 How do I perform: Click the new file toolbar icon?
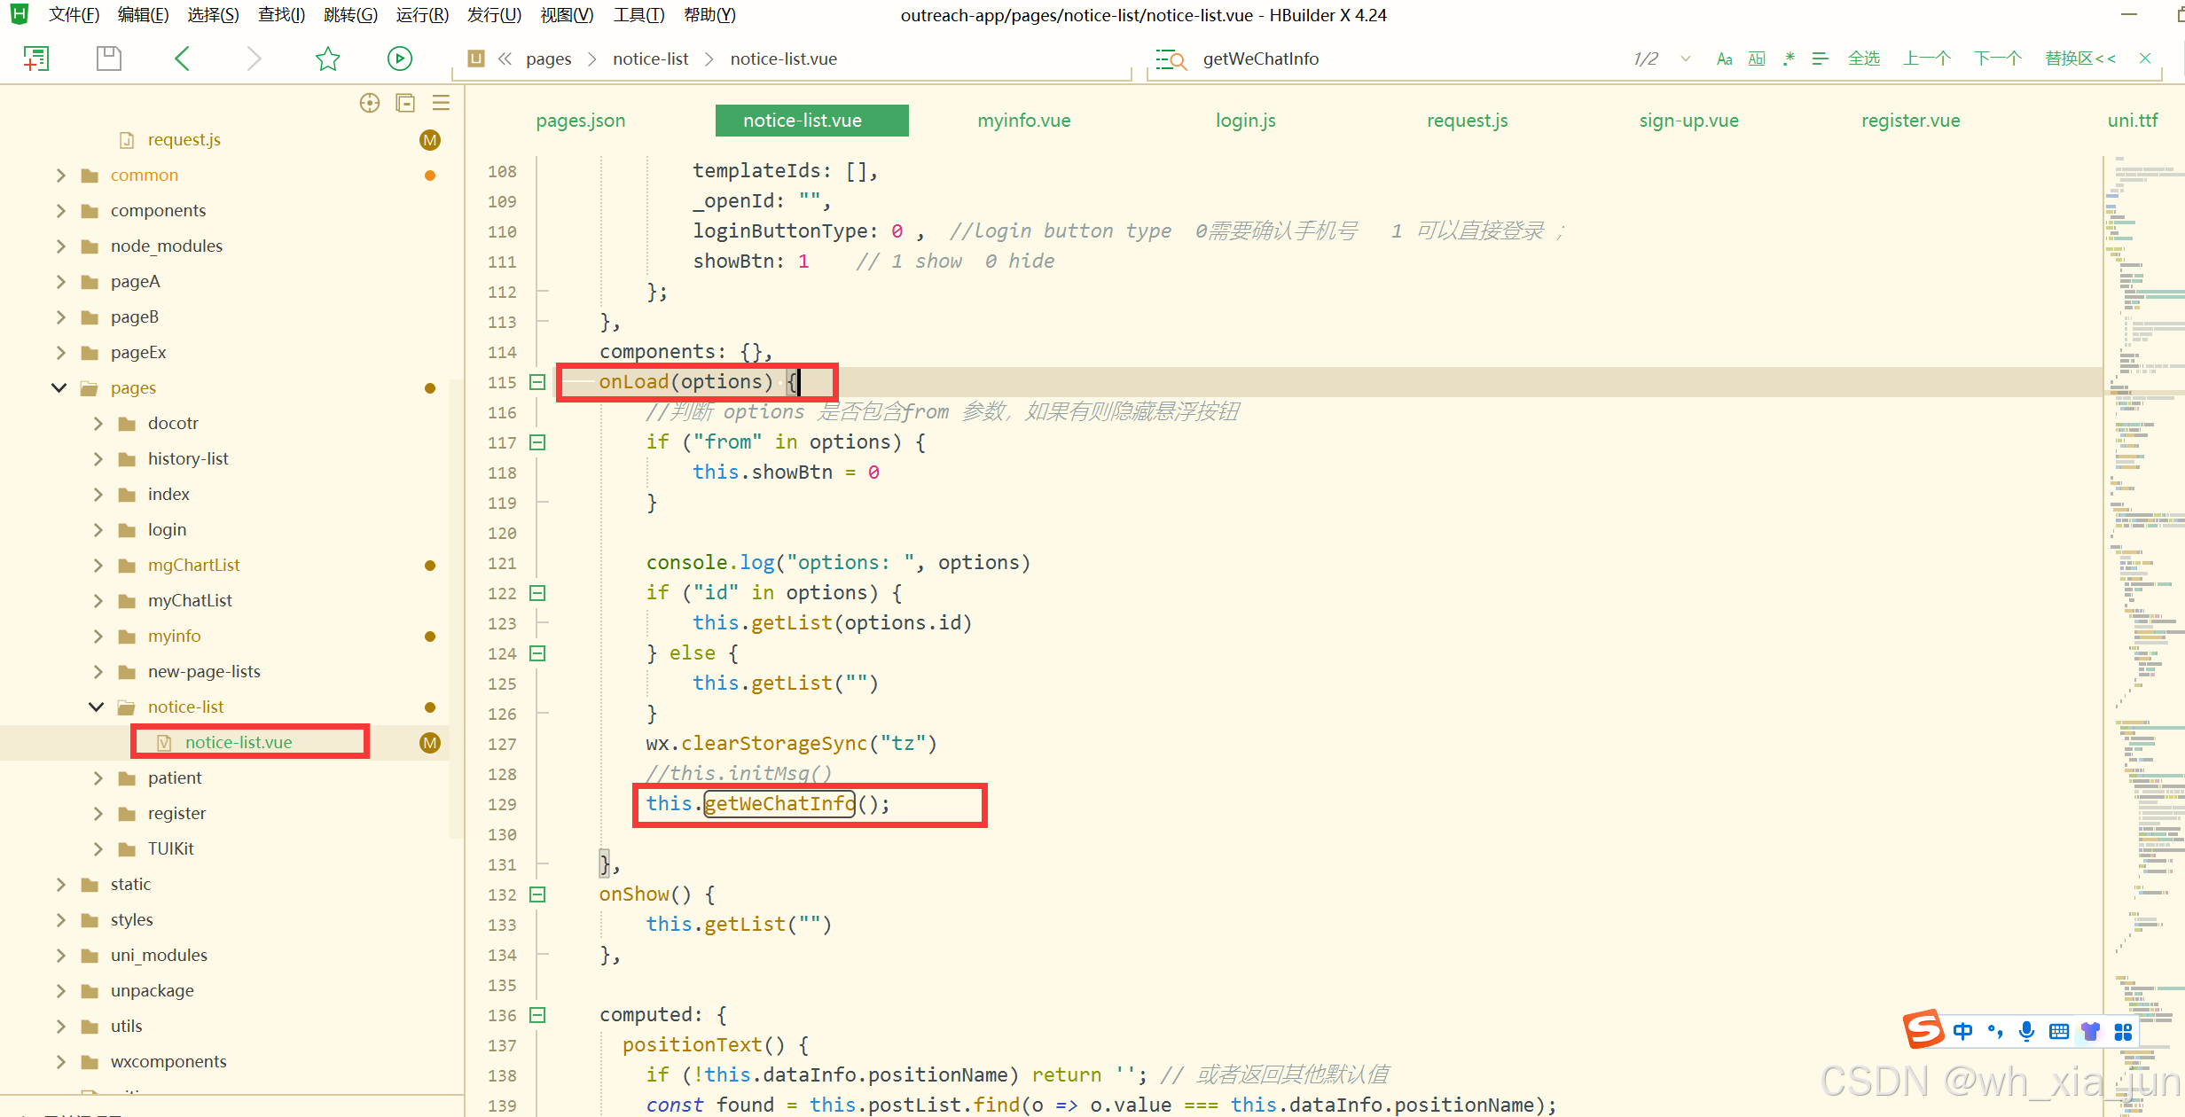pos(35,59)
